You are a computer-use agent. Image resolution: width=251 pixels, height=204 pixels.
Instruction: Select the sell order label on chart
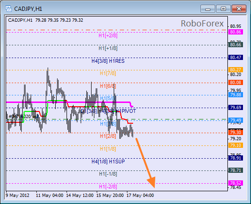(x=24, y=117)
